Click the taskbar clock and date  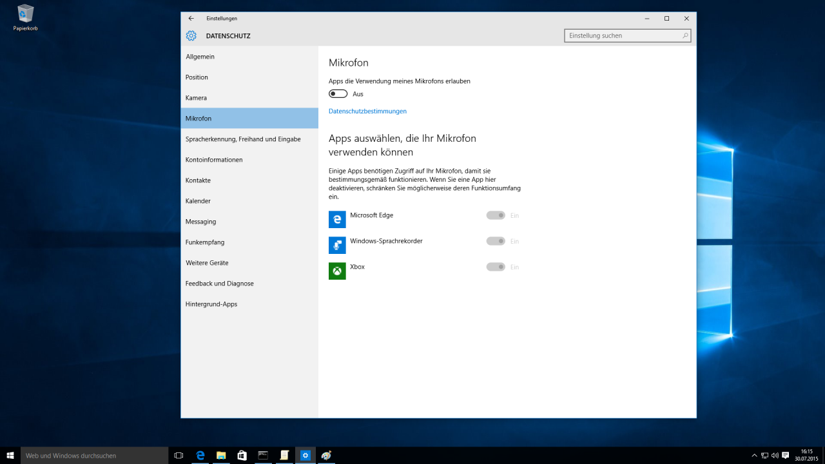[806, 456]
